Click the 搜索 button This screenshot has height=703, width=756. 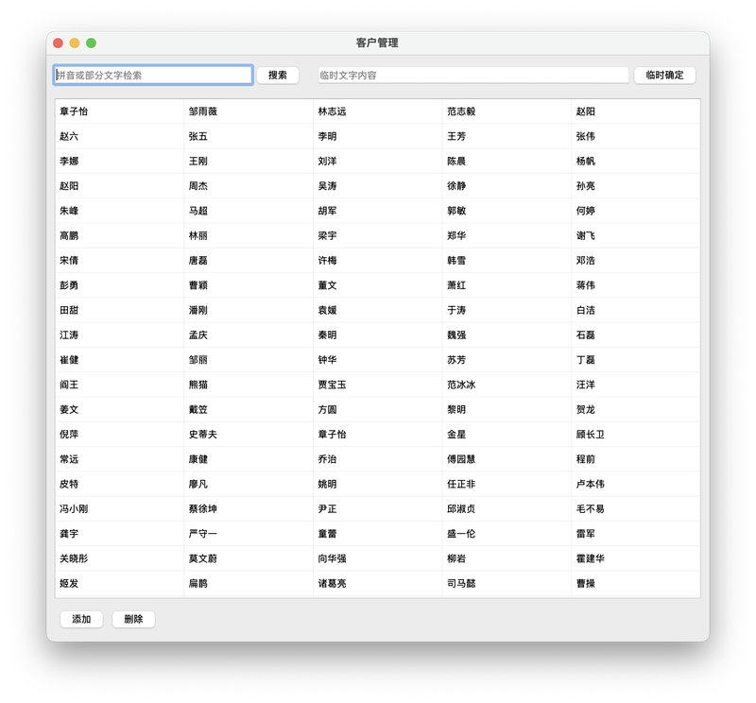click(278, 76)
